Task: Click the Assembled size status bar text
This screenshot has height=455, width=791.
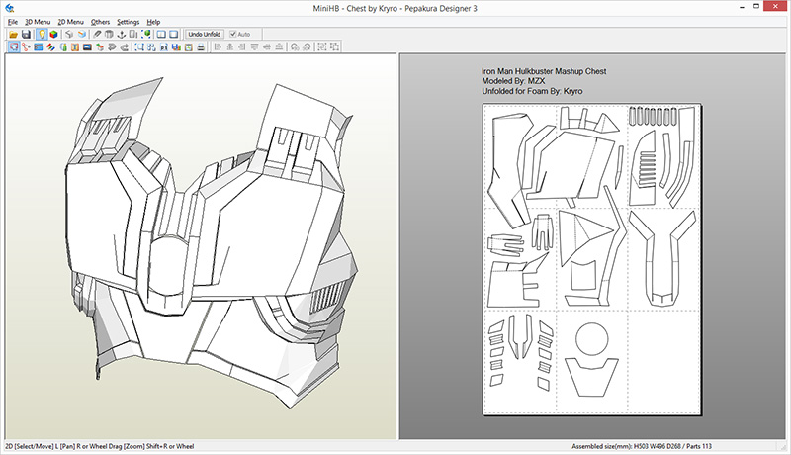Action: tap(642, 446)
